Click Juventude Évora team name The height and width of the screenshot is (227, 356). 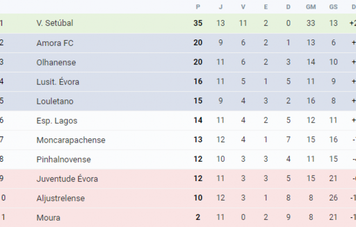pos(67,178)
